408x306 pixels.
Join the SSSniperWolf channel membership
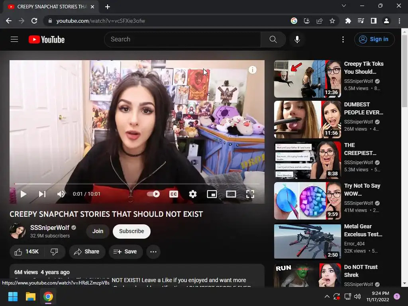(x=98, y=231)
